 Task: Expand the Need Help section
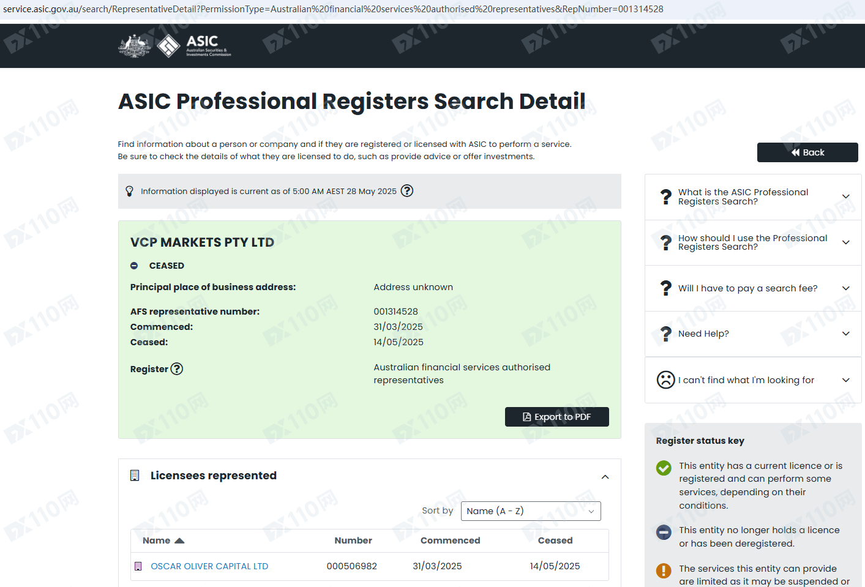[753, 334]
